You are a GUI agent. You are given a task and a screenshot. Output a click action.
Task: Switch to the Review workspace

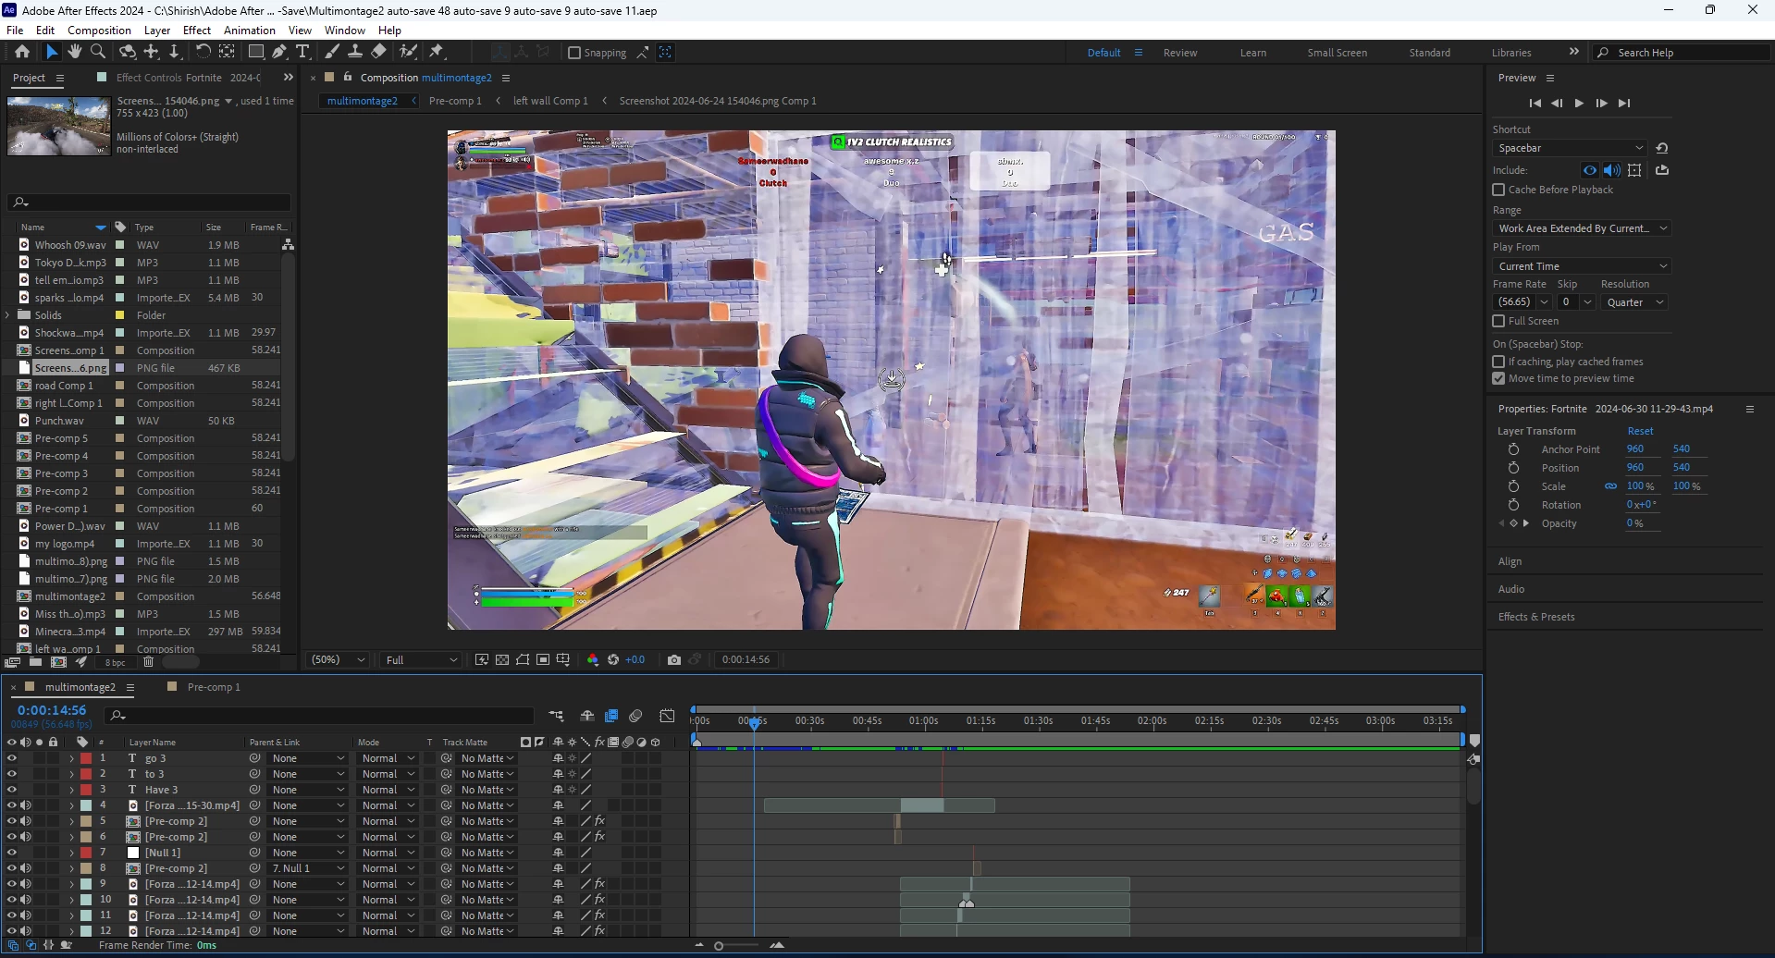(1180, 53)
